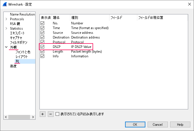This screenshot has height=131, width=194.
Task: Click the remove column minus button
Action: click(x=51, y=114)
